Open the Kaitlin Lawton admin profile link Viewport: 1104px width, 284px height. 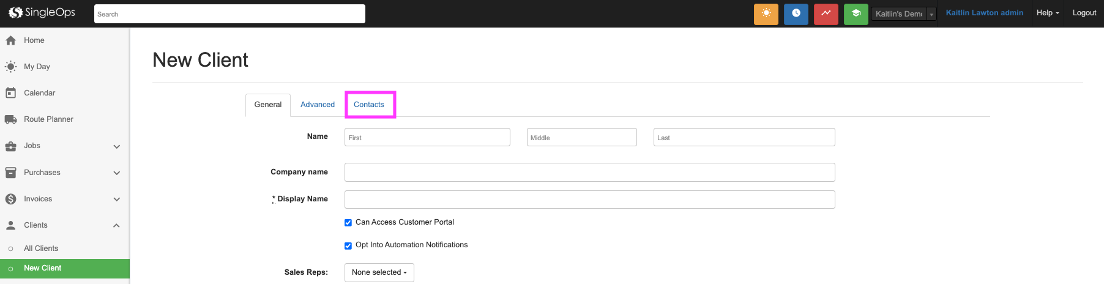point(984,13)
